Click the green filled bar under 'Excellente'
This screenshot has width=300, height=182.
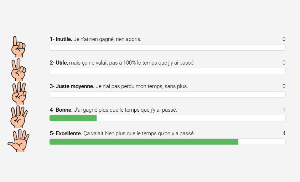pos(144,142)
